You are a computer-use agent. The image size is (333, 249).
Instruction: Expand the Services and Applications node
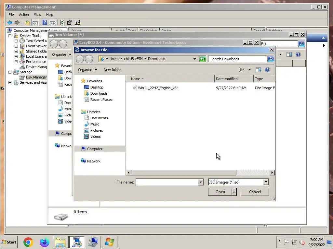click(10, 83)
